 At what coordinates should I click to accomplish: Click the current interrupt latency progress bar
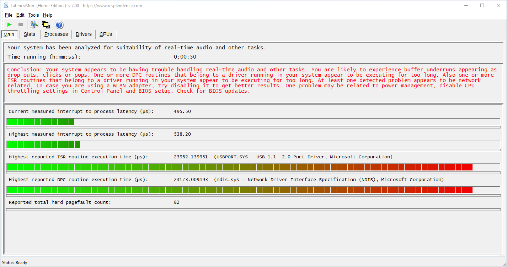pos(253,122)
